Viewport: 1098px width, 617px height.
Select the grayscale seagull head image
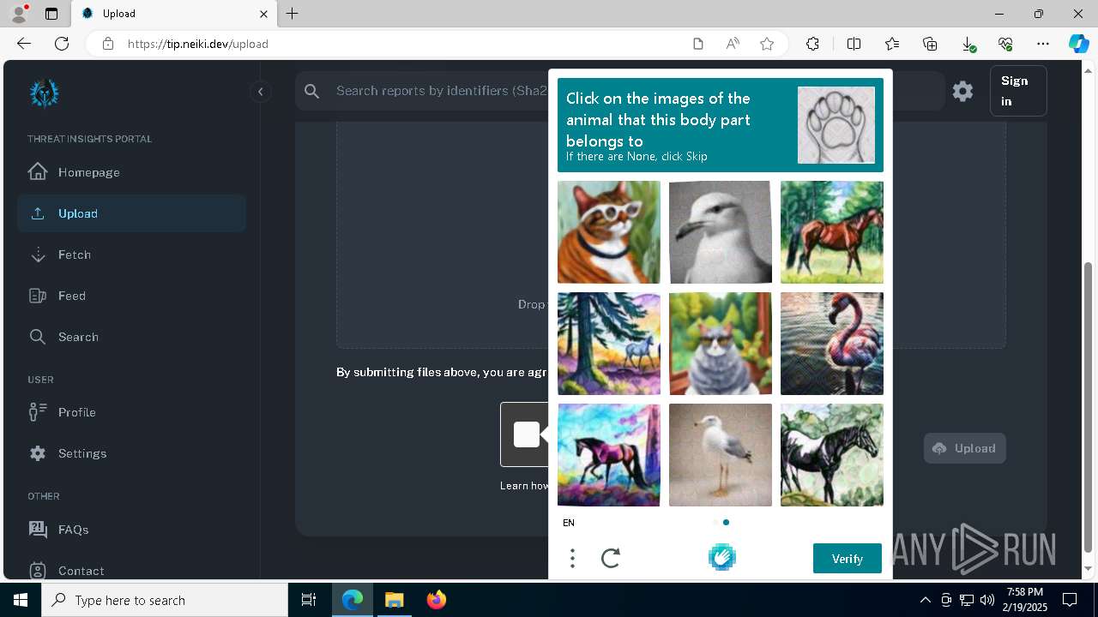(721, 232)
